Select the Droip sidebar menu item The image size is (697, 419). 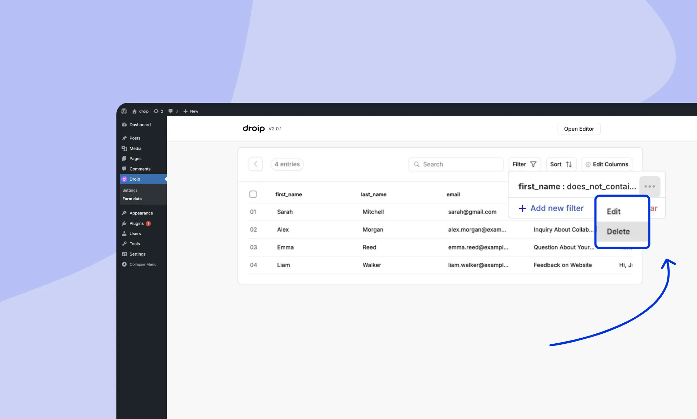pyautogui.click(x=143, y=179)
